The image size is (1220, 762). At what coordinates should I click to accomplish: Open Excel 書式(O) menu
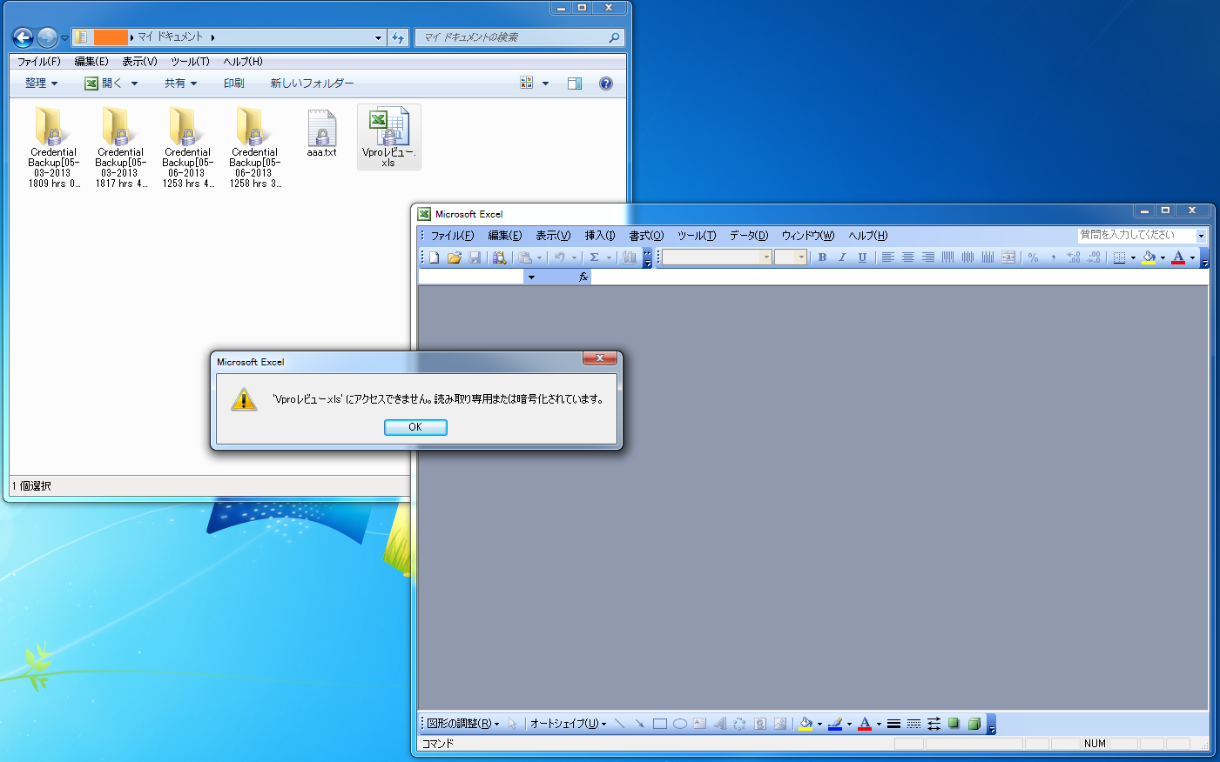point(646,236)
